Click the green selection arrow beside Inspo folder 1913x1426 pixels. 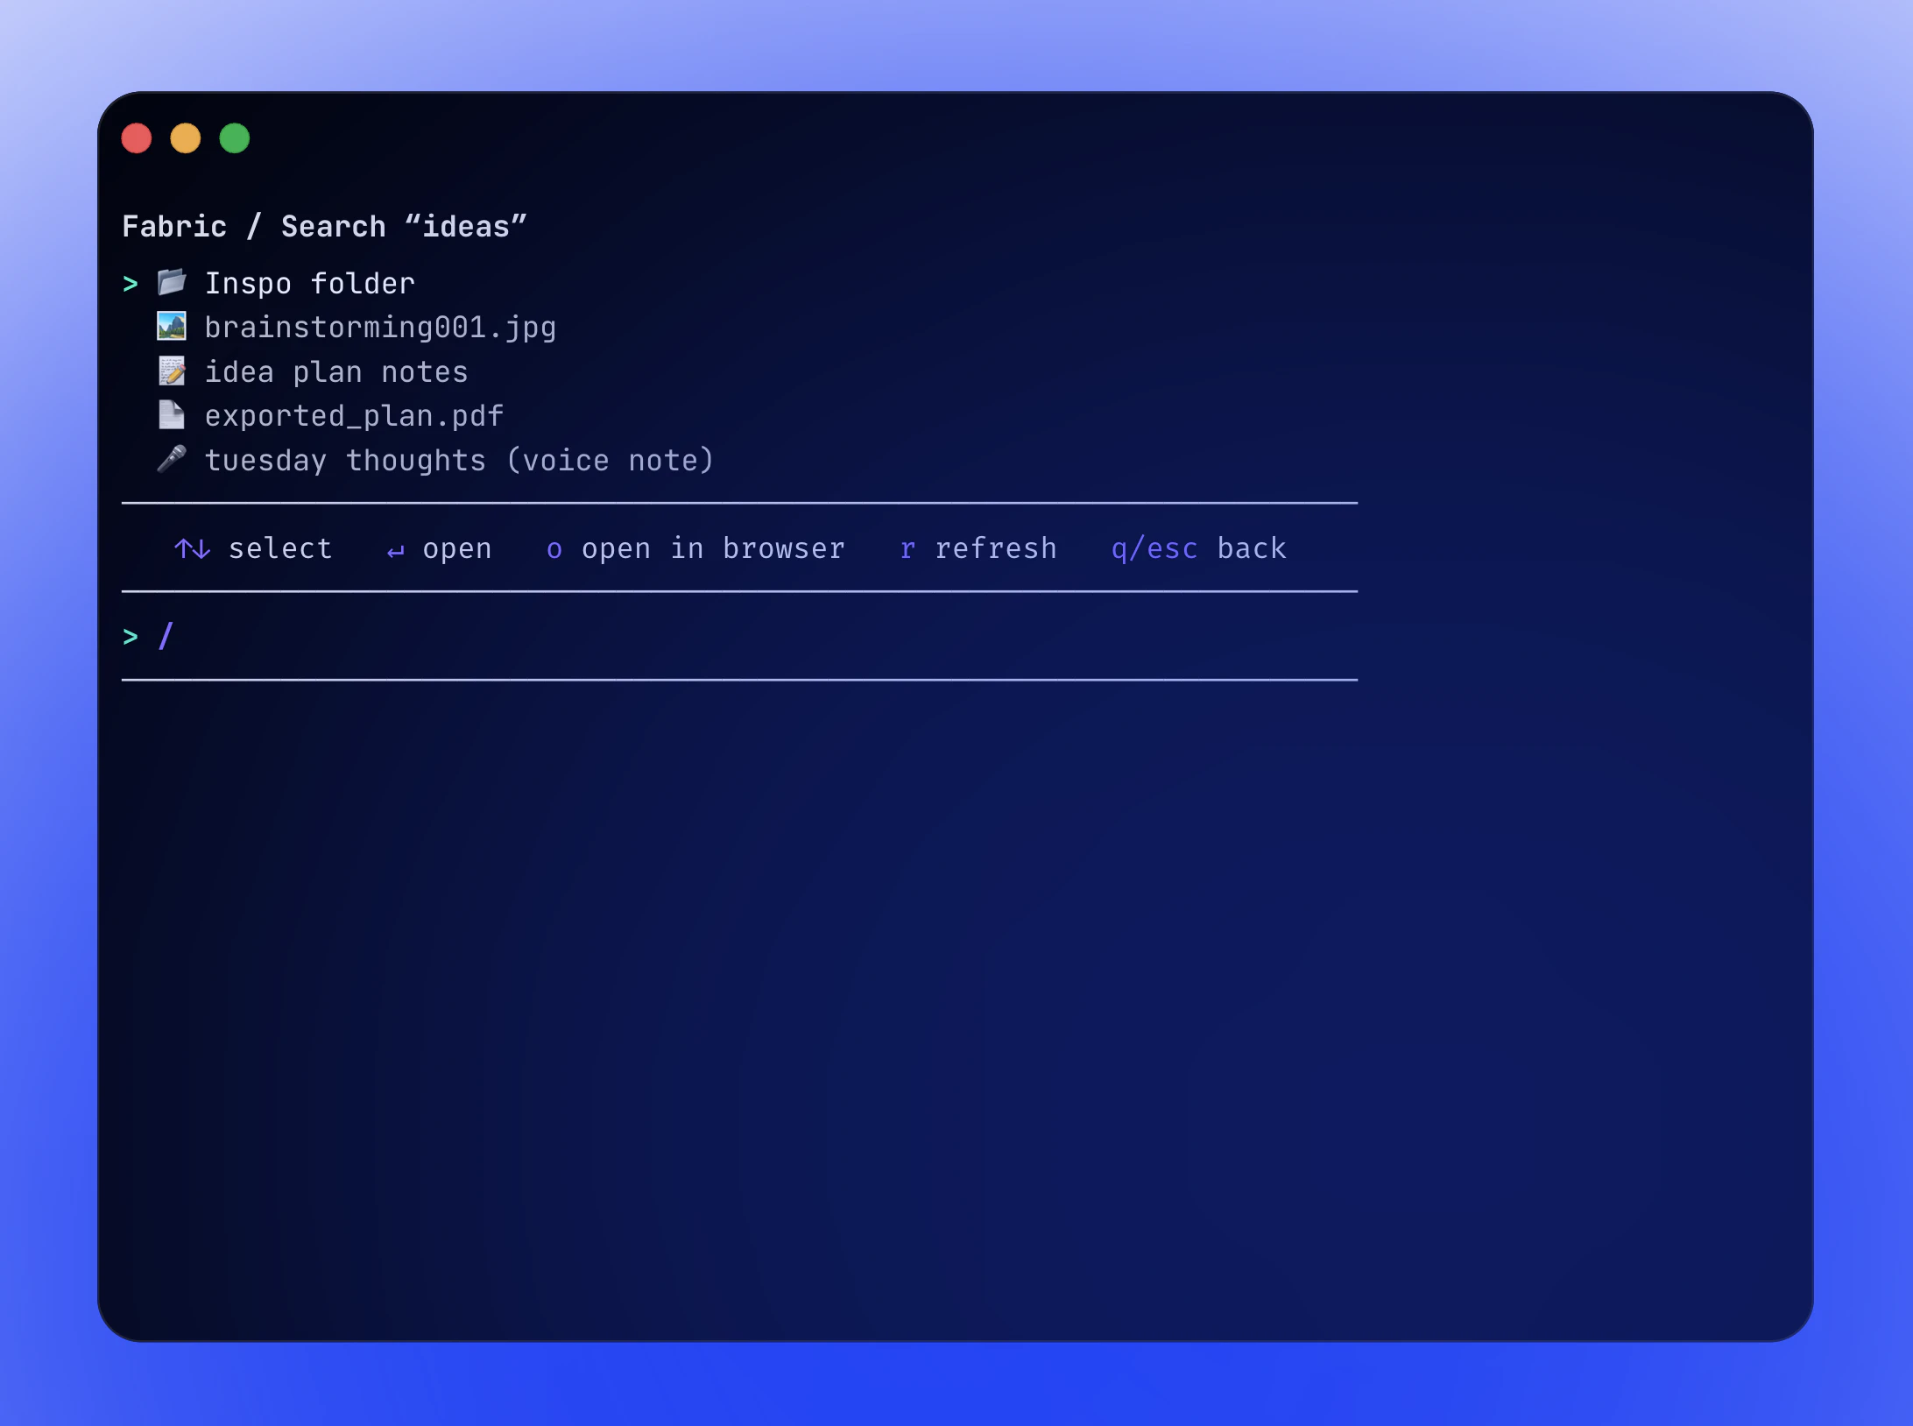[131, 282]
